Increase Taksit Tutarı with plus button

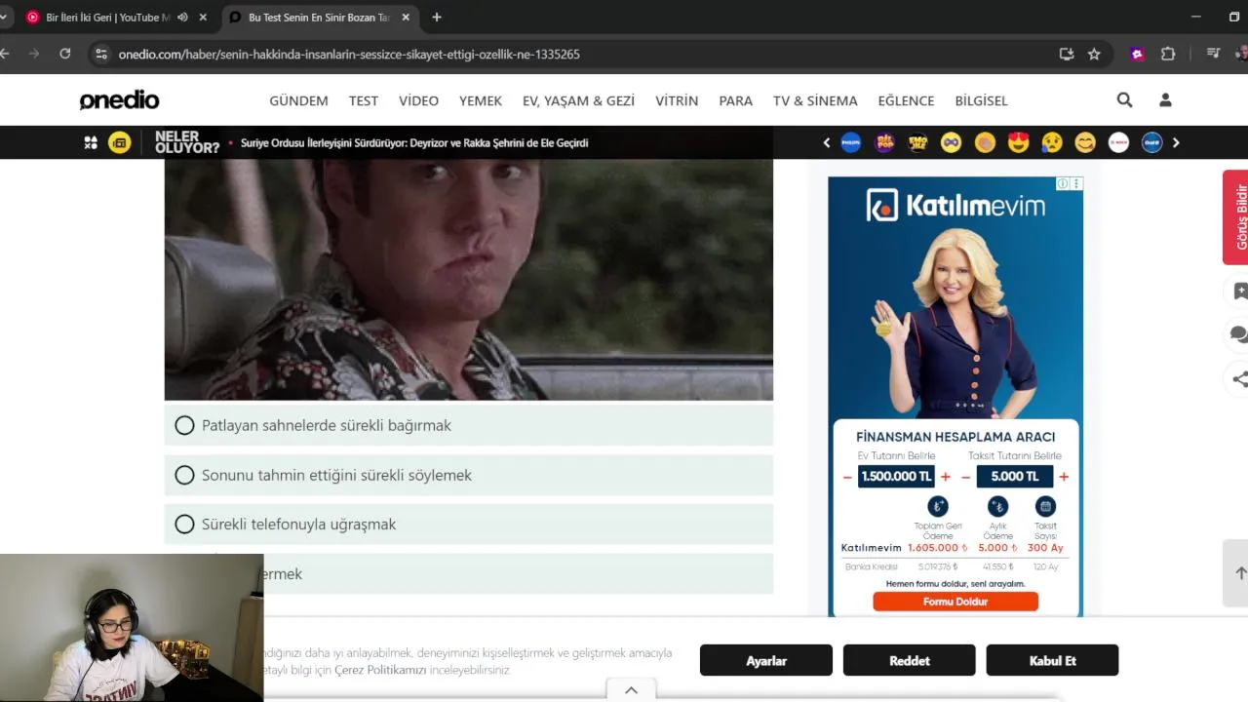pyautogui.click(x=1064, y=477)
